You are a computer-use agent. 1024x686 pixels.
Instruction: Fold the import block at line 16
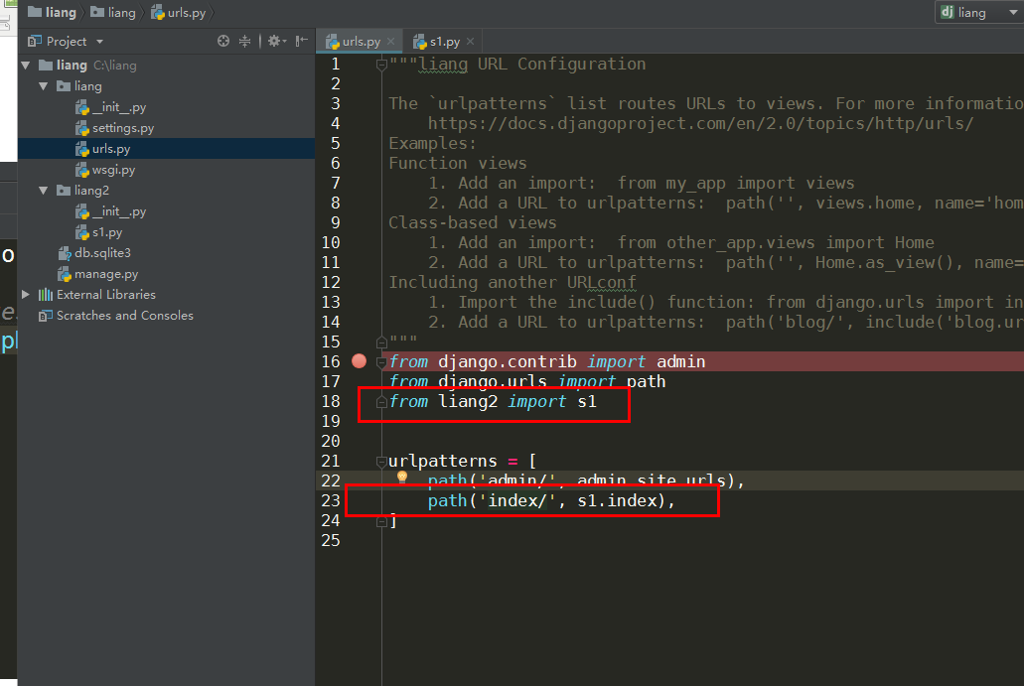[x=382, y=361]
